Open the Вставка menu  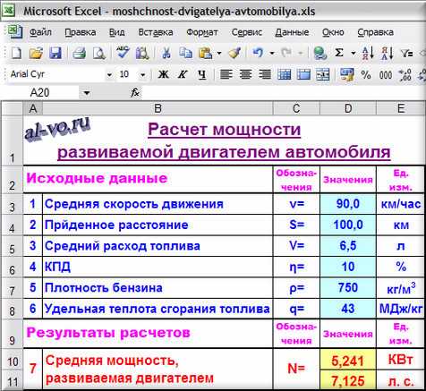[156, 32]
